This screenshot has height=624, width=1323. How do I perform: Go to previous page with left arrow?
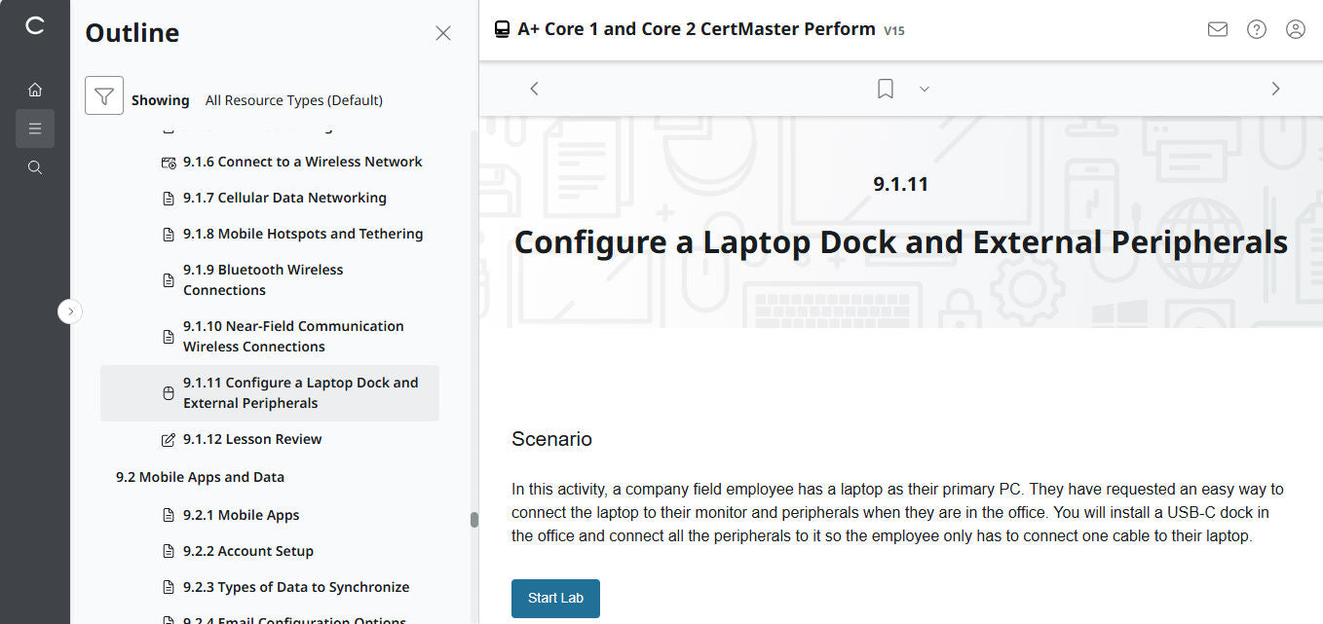(534, 88)
